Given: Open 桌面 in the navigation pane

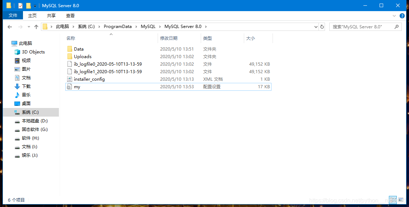Looking at the screenshot, I should [x=26, y=103].
